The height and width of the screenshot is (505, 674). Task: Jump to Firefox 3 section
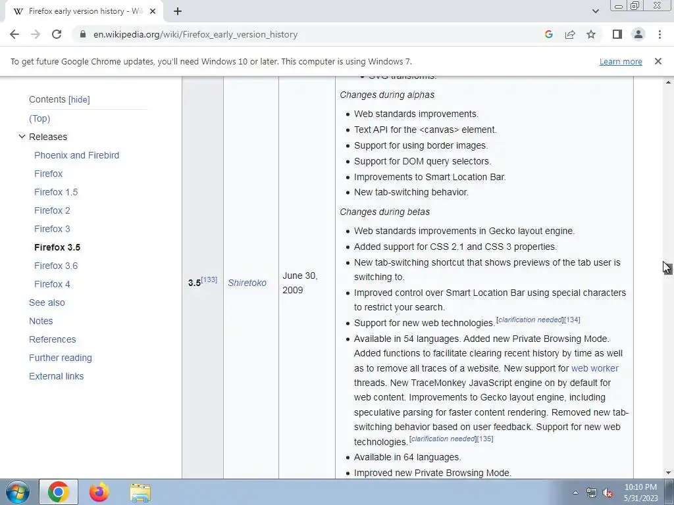pos(52,229)
